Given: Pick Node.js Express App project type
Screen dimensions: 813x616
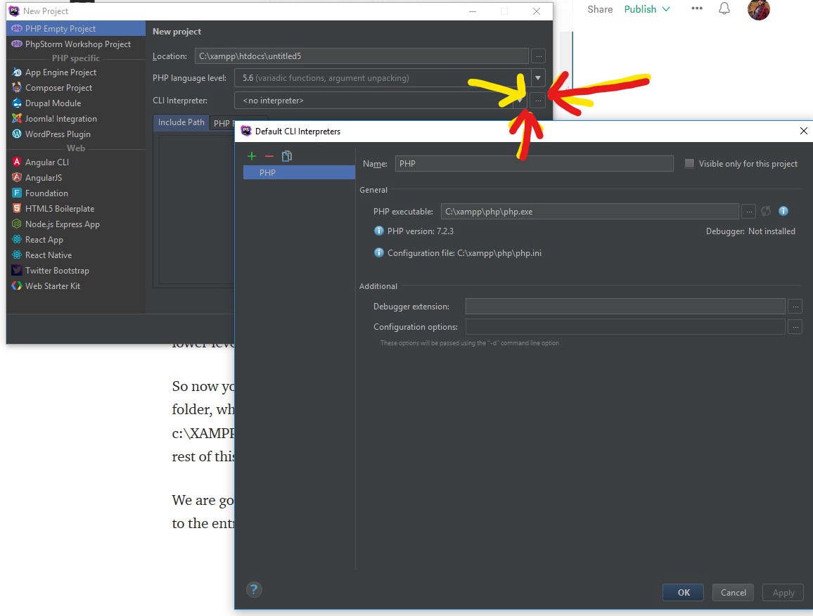Looking at the screenshot, I should tap(76, 224).
